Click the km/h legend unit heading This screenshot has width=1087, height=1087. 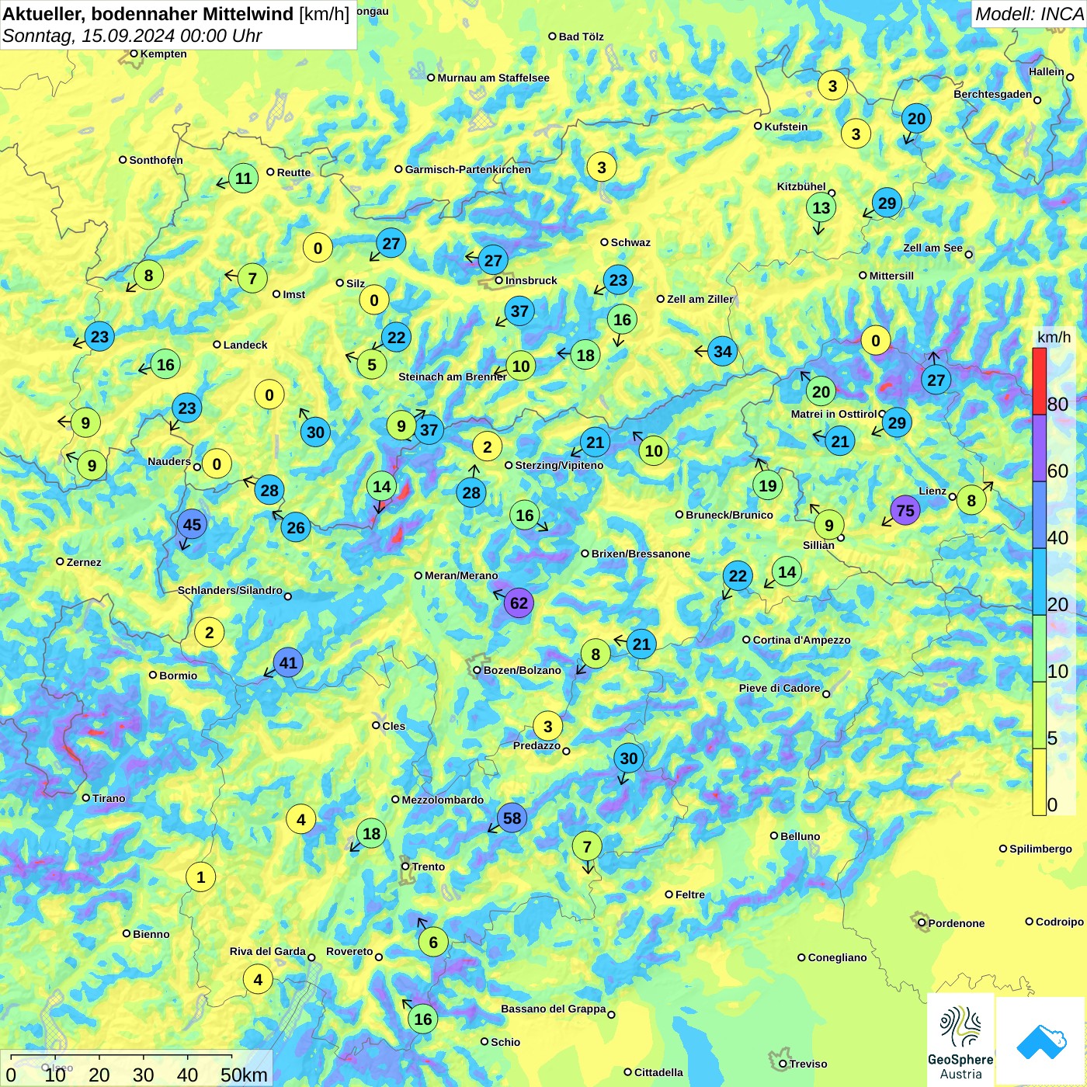click(1054, 337)
